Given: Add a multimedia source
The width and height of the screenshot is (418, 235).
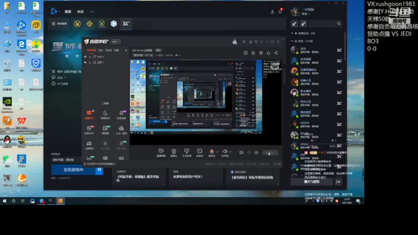Looking at the screenshot, I should 200,152.
